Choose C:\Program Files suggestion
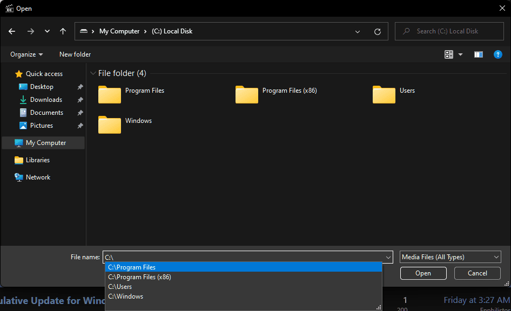The image size is (511, 311). [x=244, y=267]
